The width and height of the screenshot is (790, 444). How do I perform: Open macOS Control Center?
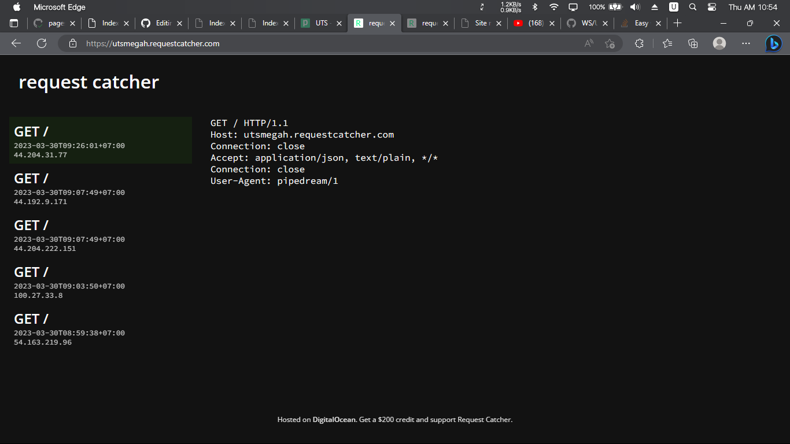click(712, 8)
